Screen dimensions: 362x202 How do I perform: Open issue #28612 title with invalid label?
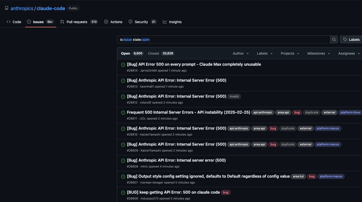click(x=176, y=96)
